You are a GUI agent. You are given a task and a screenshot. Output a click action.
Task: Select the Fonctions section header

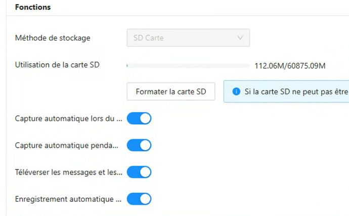pos(33,8)
